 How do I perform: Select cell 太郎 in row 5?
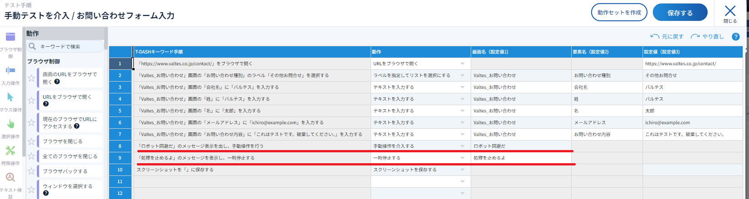pyautogui.click(x=693, y=111)
